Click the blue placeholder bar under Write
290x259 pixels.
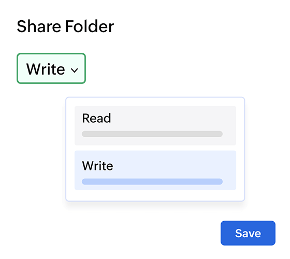152,181
